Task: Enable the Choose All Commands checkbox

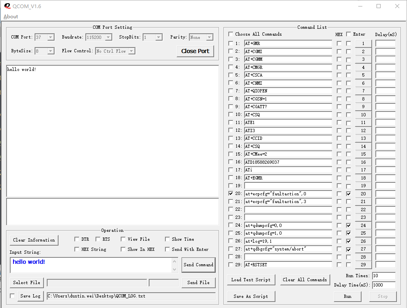Action: tap(231, 34)
